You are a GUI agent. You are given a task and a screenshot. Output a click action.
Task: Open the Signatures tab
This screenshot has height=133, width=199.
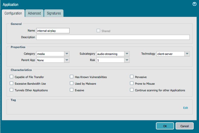tap(54, 13)
